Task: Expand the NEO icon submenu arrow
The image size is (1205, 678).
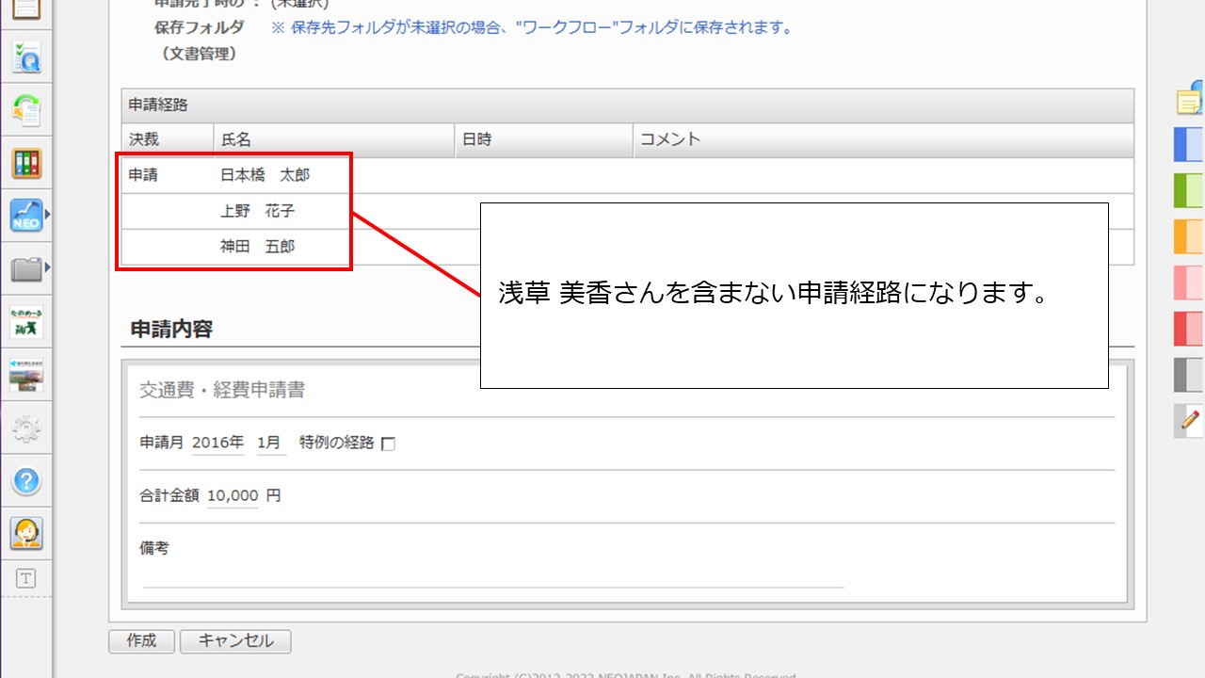Action: pos(47,216)
